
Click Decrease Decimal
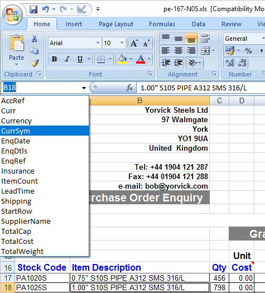click(242, 63)
